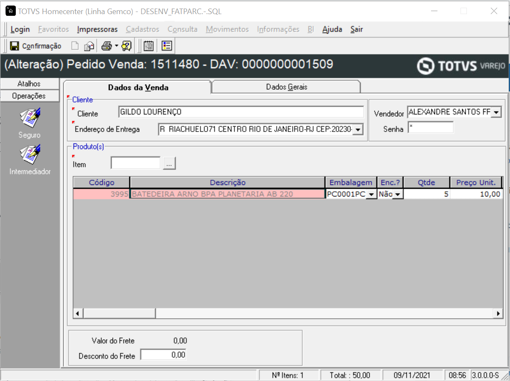Expand the Vendedor dropdown
The image size is (510, 381).
(496, 112)
